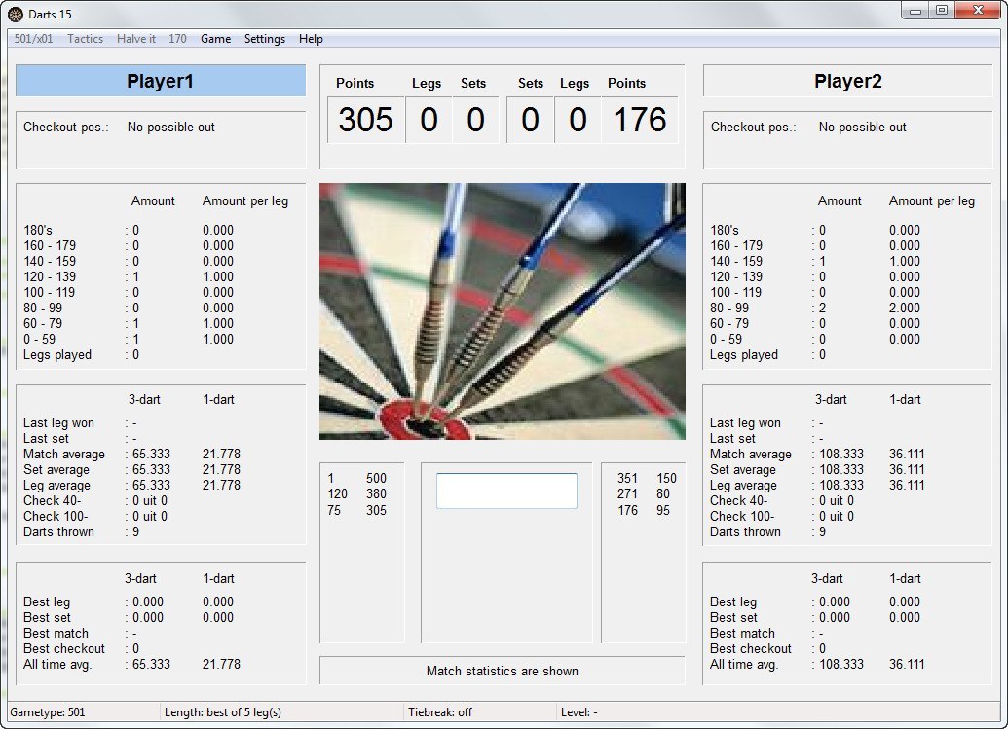
Task: Open the Game menu
Action: [x=215, y=39]
